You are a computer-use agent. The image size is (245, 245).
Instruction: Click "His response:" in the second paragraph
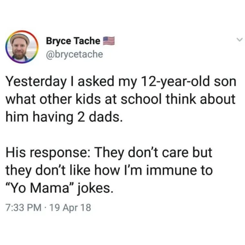(48, 153)
